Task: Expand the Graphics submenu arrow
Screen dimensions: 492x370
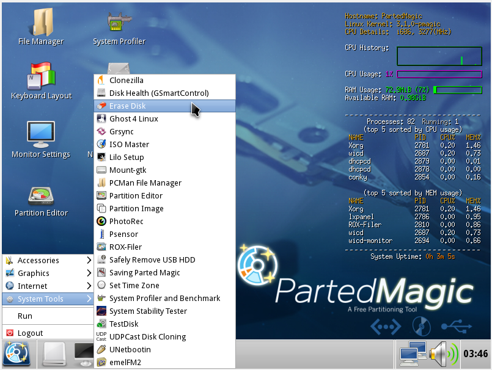Action: click(x=89, y=273)
